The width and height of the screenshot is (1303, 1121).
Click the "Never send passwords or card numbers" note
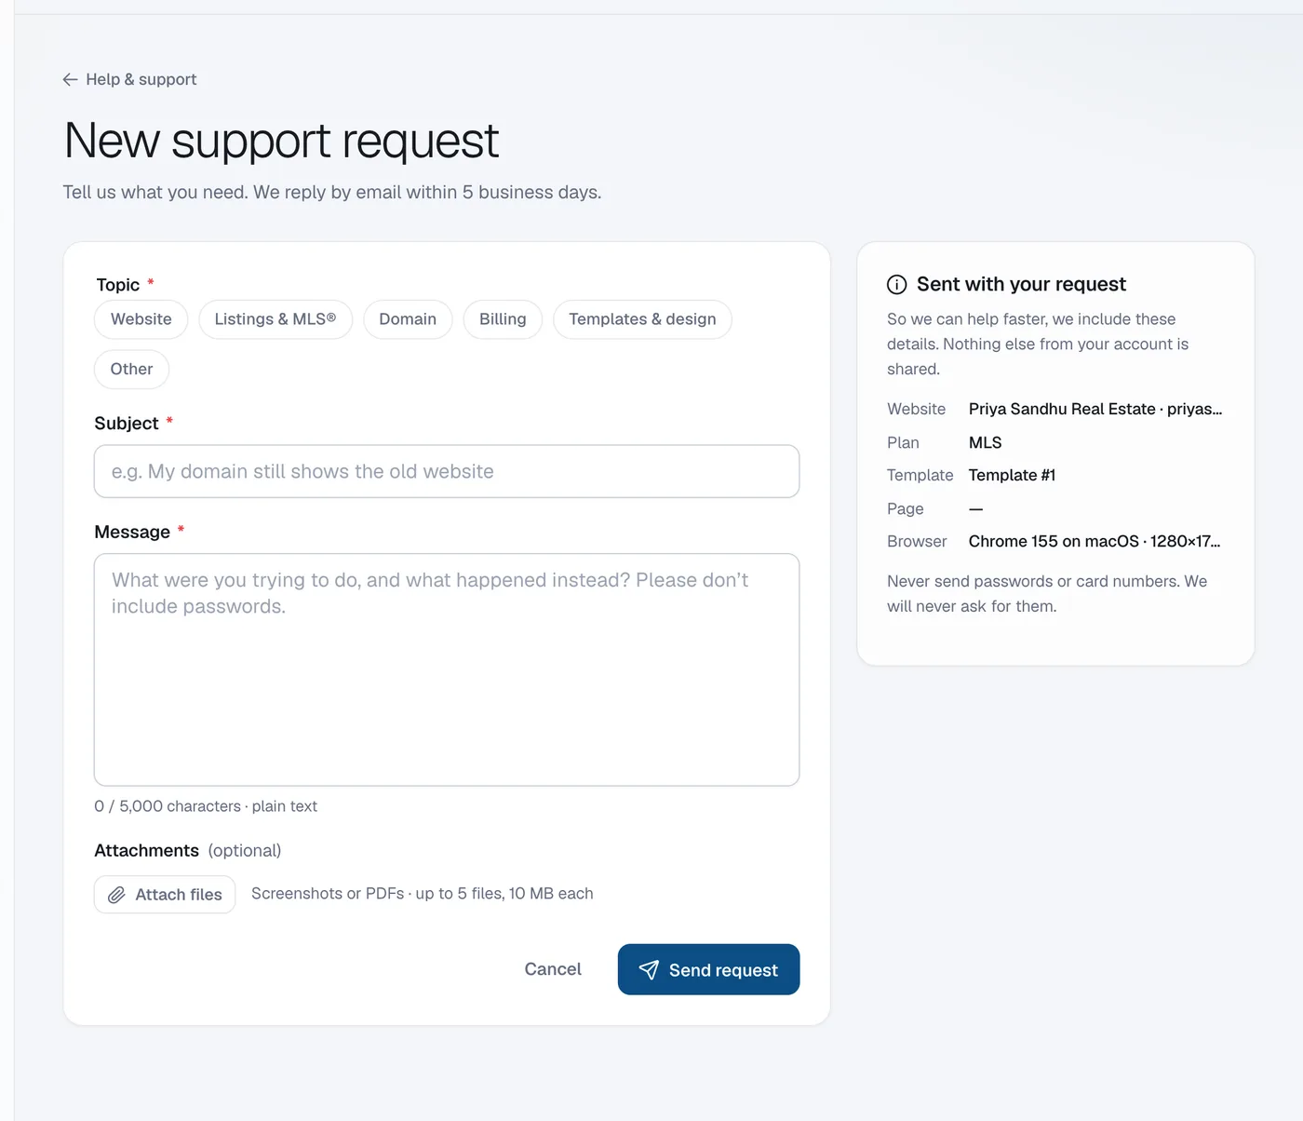coord(1047,594)
